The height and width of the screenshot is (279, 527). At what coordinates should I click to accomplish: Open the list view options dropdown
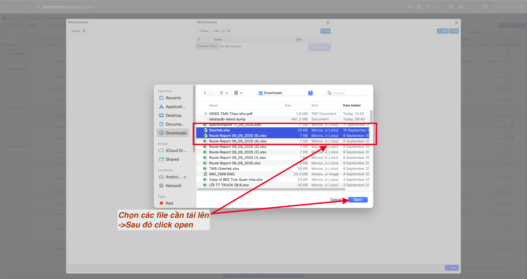point(224,93)
